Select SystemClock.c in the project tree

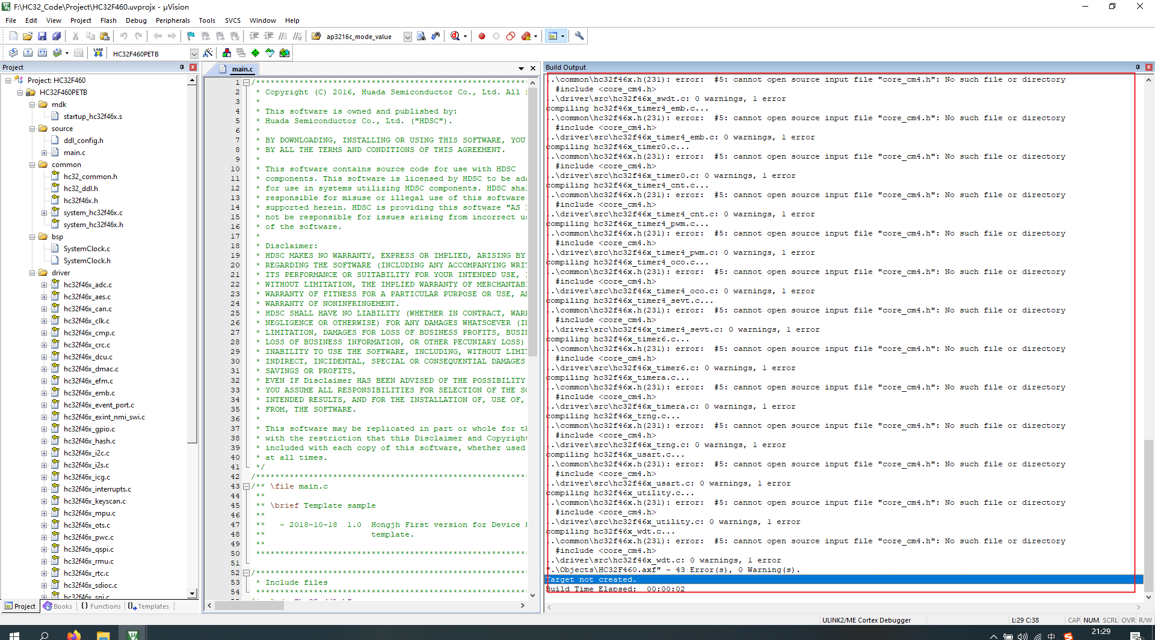pos(87,249)
